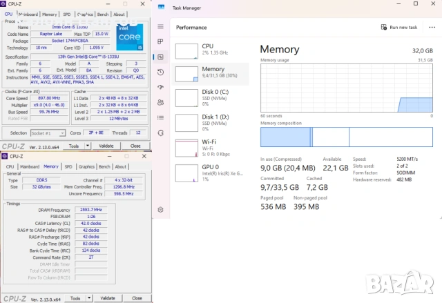Open the Details page icon

(160, 117)
